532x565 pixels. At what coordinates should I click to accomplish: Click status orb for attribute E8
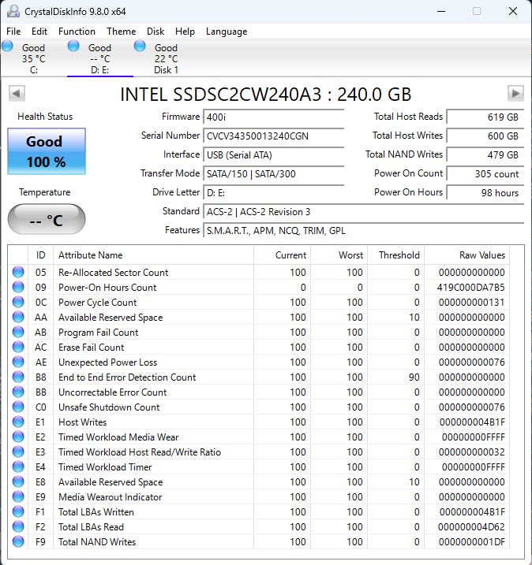pos(18,481)
